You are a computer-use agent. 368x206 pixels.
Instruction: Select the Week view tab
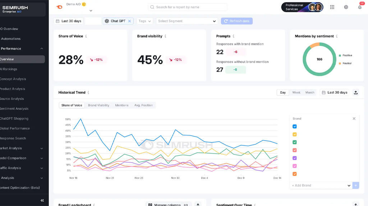(296, 93)
